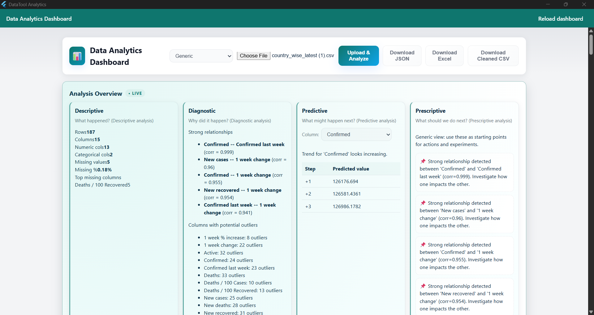
Task: Click the 'Step' table header
Action: pyautogui.click(x=310, y=169)
